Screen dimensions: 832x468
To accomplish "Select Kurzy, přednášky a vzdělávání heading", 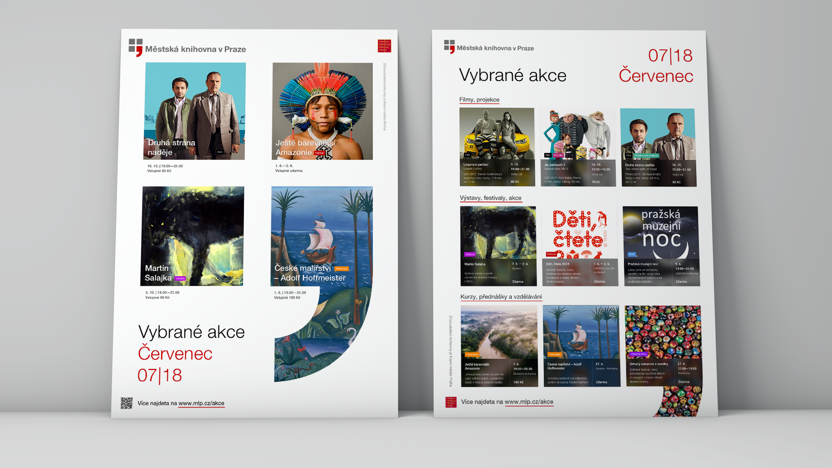I will point(501,297).
